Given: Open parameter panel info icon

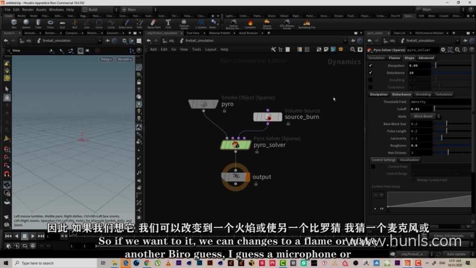Looking at the screenshot, I should pyautogui.click(x=465, y=50).
